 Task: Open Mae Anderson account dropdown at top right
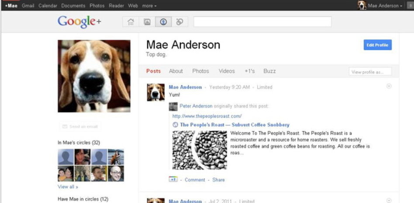point(385,6)
